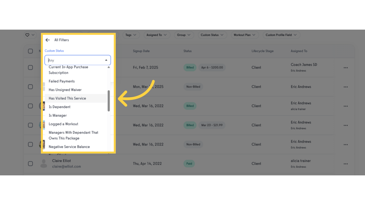
Task: Select the checkbox on the Feb 7 2025 row
Action: [30, 68]
